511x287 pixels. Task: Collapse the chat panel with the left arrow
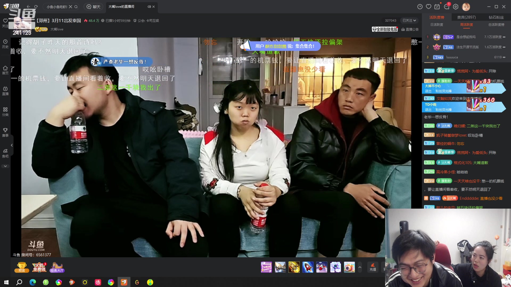tap(12, 145)
